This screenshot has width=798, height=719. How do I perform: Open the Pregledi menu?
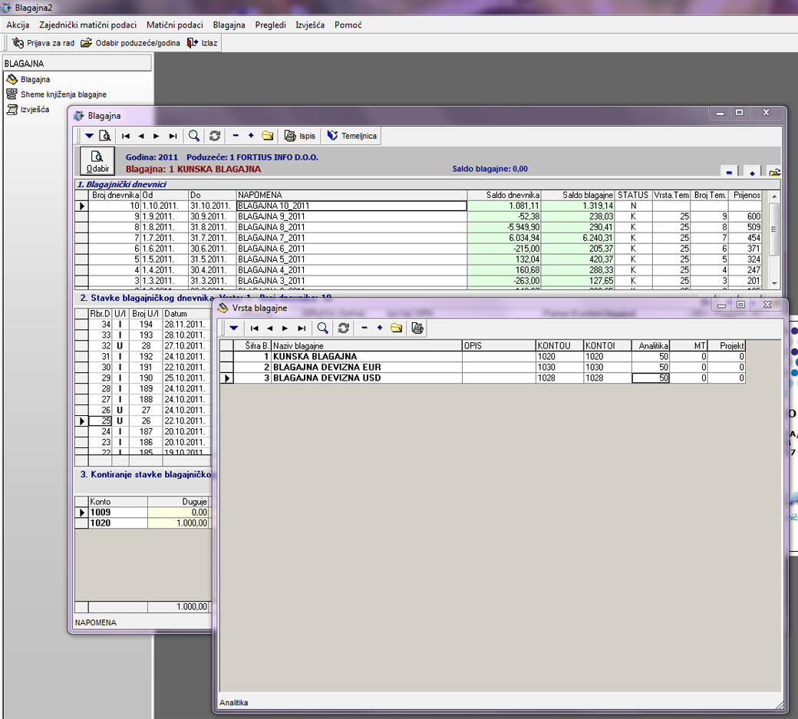coord(271,25)
